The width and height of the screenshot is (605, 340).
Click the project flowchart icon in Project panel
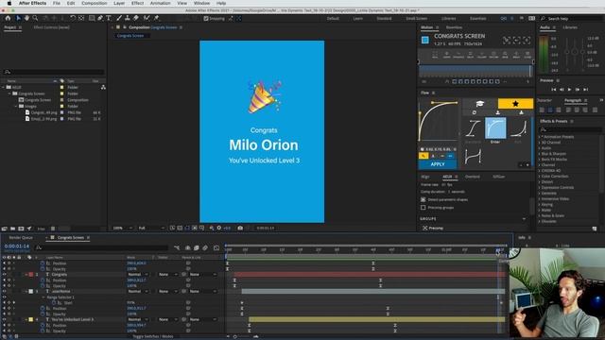103,88
